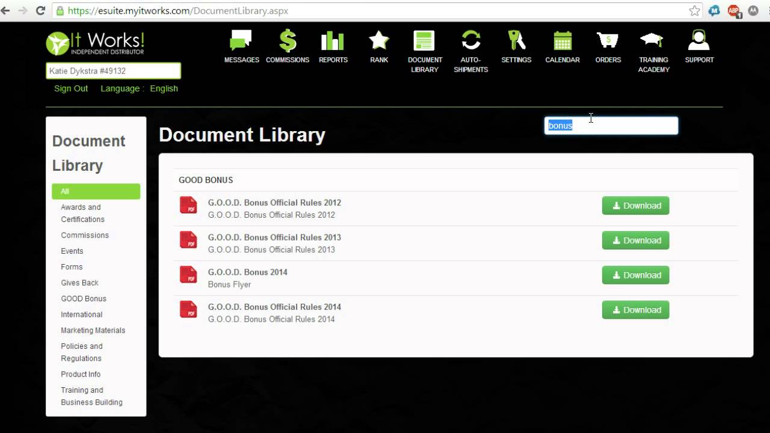Open G.O.O.D. Bonus Official Rules 2014 title
Viewport: 770px width, 433px height.
274,307
